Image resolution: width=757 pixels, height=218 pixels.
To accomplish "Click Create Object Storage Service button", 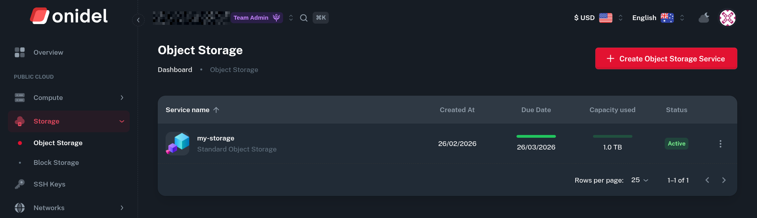I will (x=666, y=59).
